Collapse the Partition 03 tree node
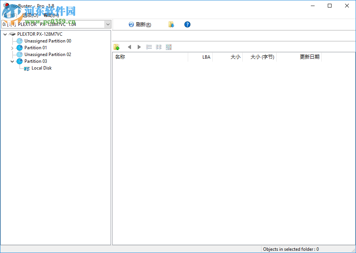The height and width of the screenshot is (253, 356). [x=12, y=61]
